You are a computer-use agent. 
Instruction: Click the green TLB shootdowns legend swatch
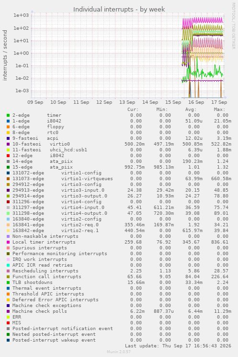click(x=8, y=283)
